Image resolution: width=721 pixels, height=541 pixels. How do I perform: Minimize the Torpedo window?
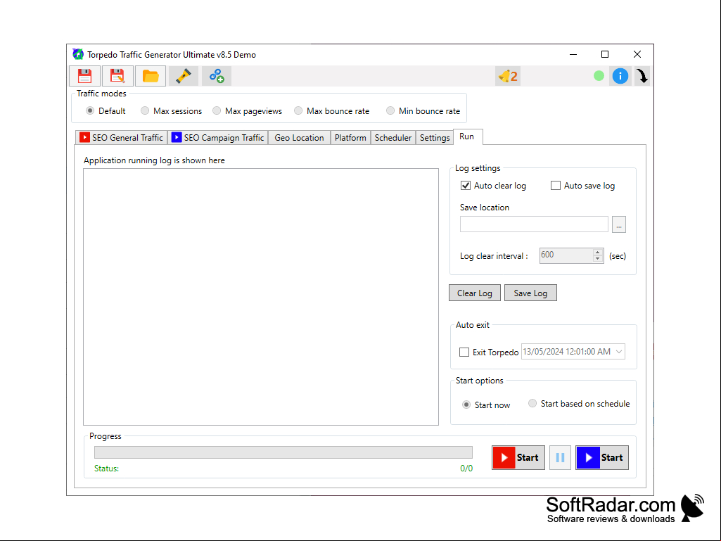pyautogui.click(x=573, y=54)
